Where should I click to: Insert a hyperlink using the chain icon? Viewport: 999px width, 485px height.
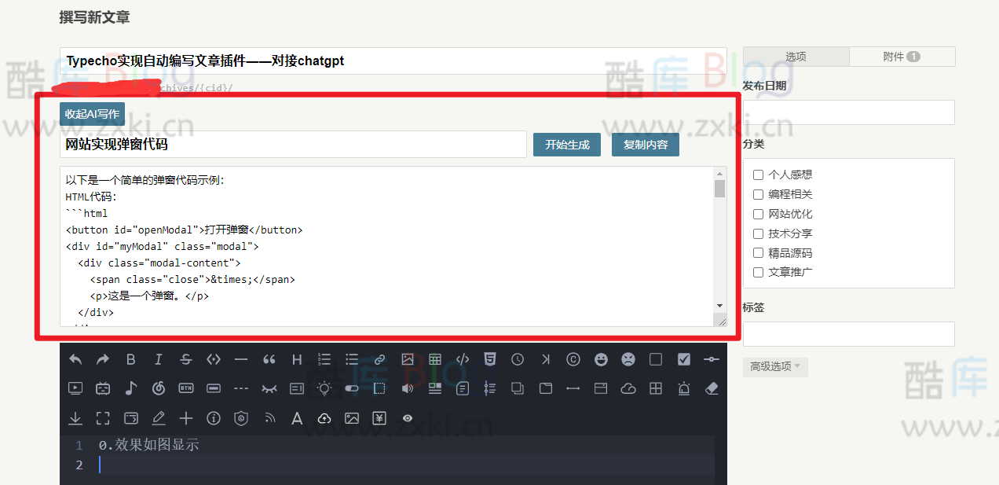(379, 359)
